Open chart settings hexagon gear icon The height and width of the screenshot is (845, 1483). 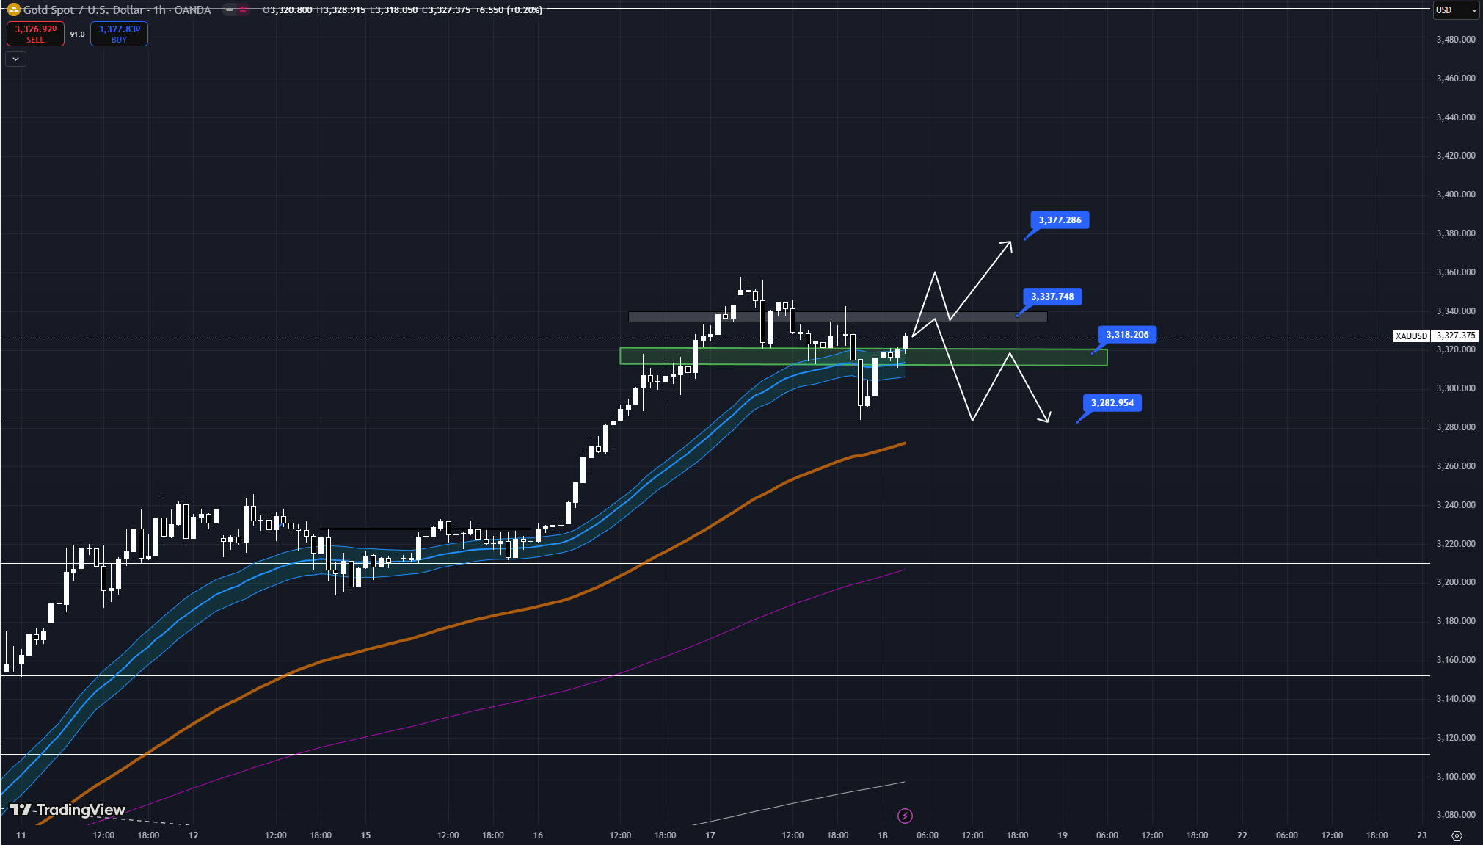(x=1457, y=835)
